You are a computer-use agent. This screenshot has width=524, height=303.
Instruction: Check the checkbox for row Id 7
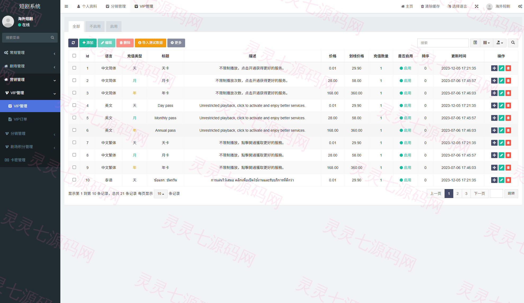(74, 143)
